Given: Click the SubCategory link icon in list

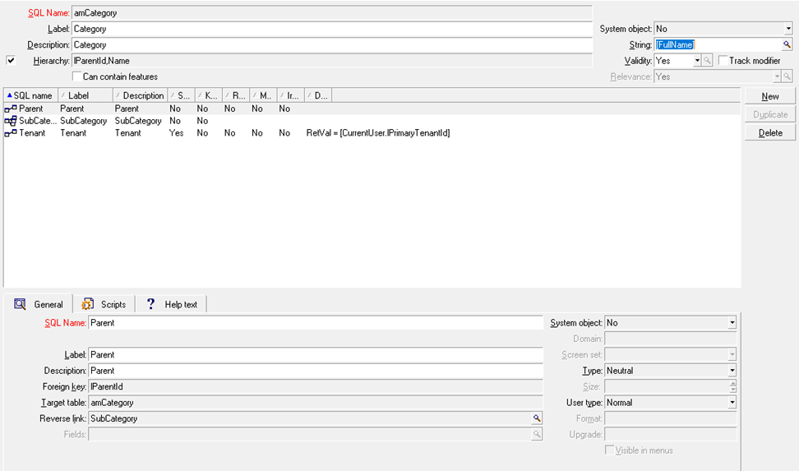Looking at the screenshot, I should coord(11,121).
